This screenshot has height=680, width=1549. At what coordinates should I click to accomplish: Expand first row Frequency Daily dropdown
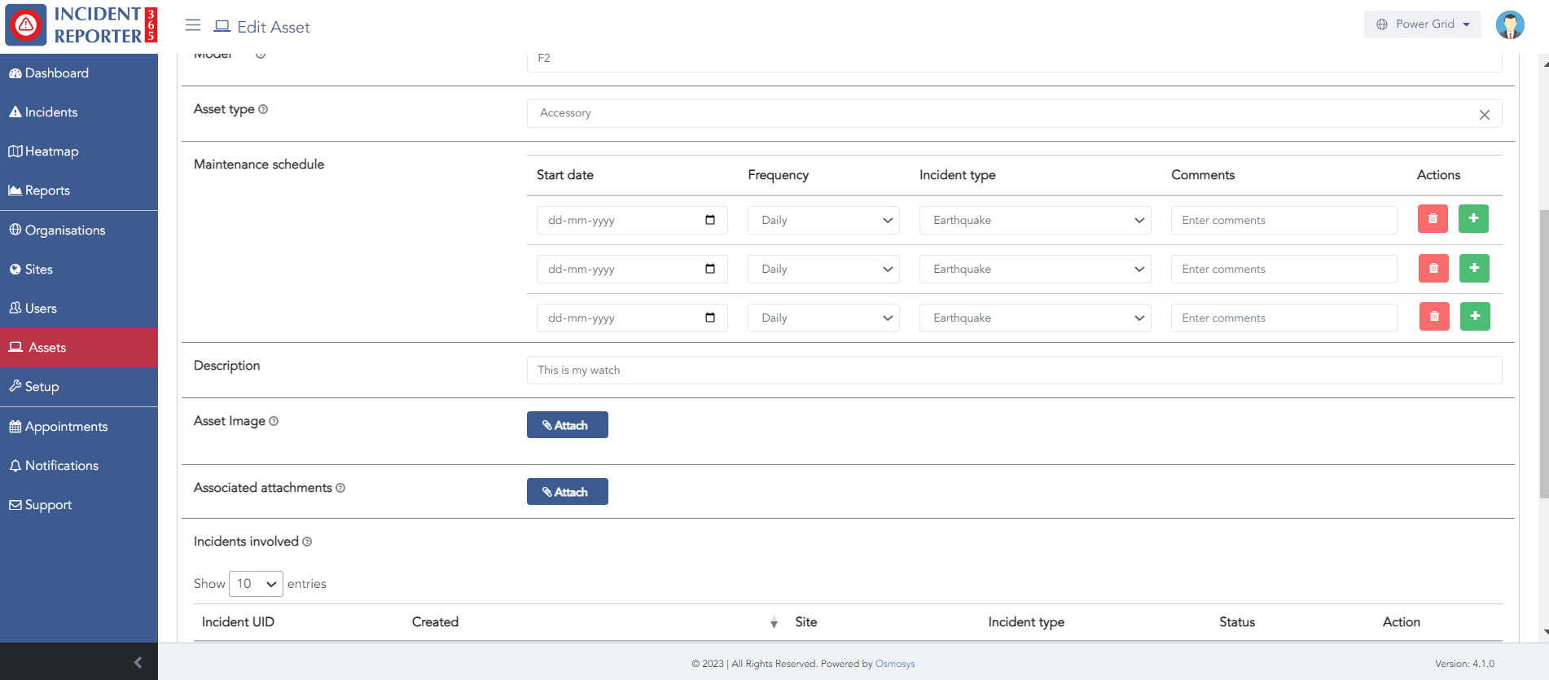823,220
